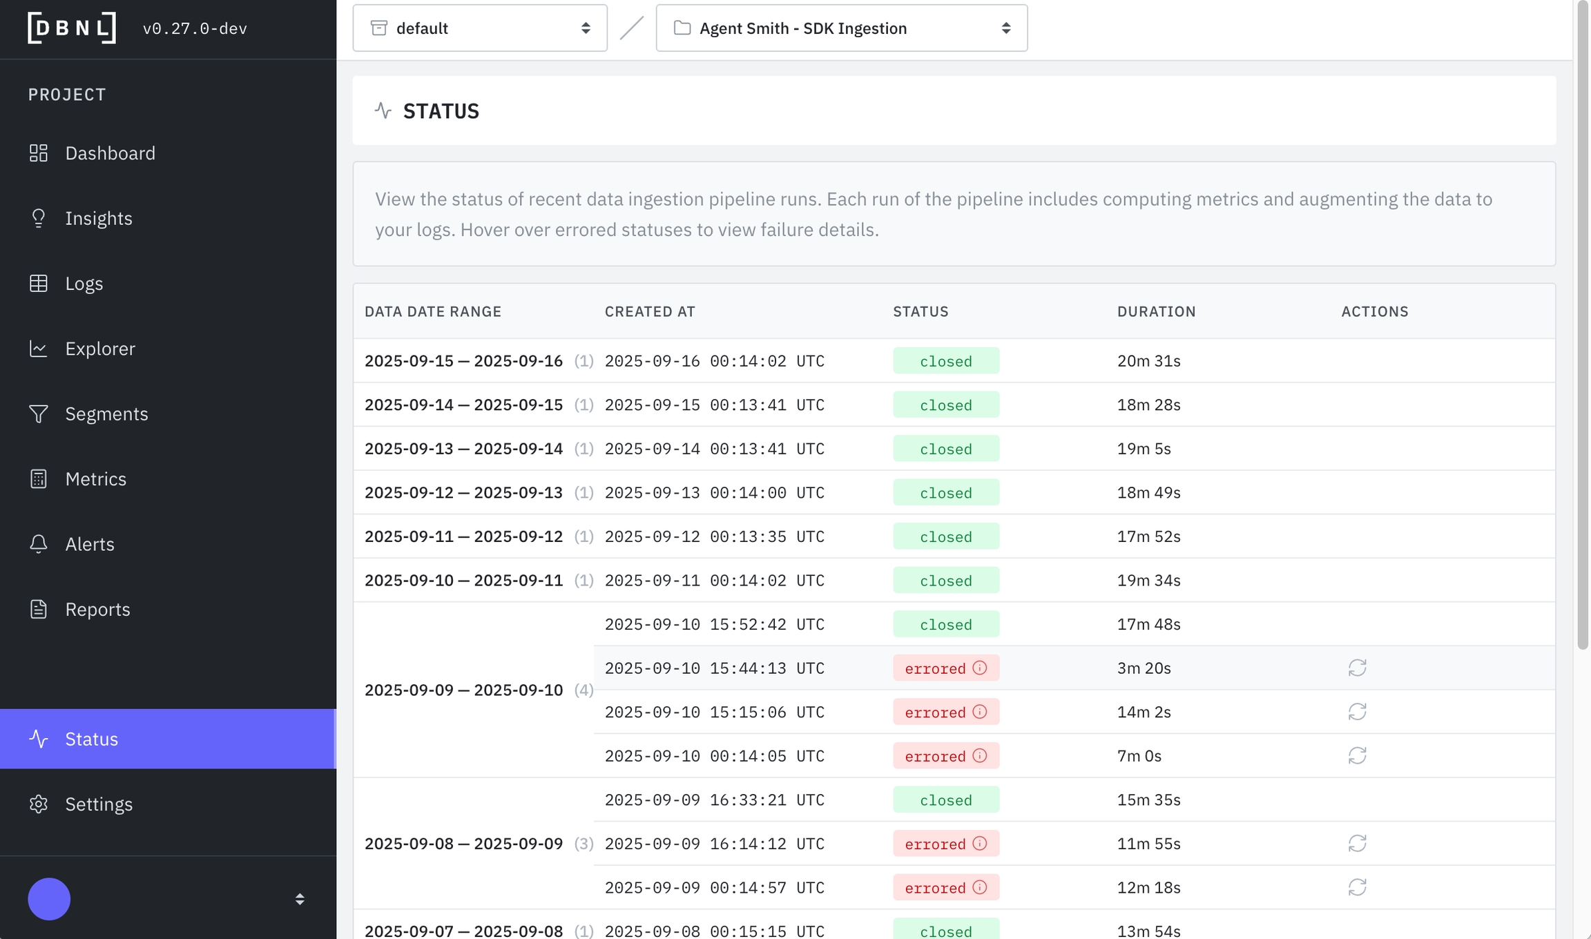Click the retry icon for 15:44:13 errored run
Image resolution: width=1591 pixels, height=939 pixels.
pos(1357,668)
